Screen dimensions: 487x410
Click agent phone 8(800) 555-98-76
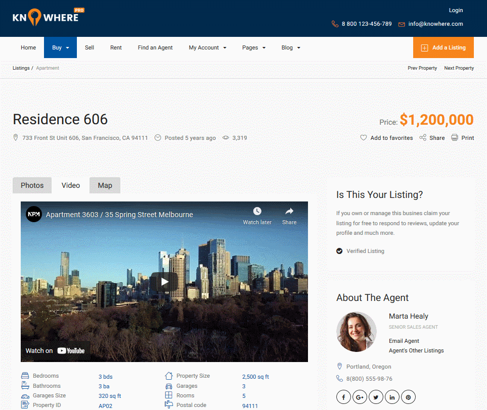369,379
